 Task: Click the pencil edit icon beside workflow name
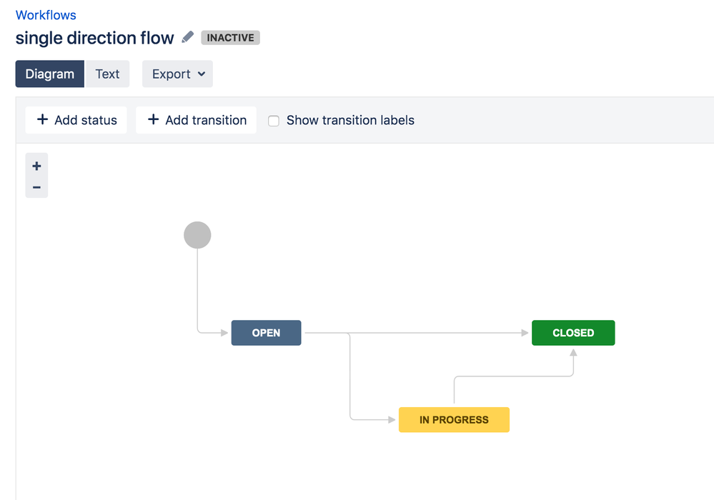[x=187, y=37]
